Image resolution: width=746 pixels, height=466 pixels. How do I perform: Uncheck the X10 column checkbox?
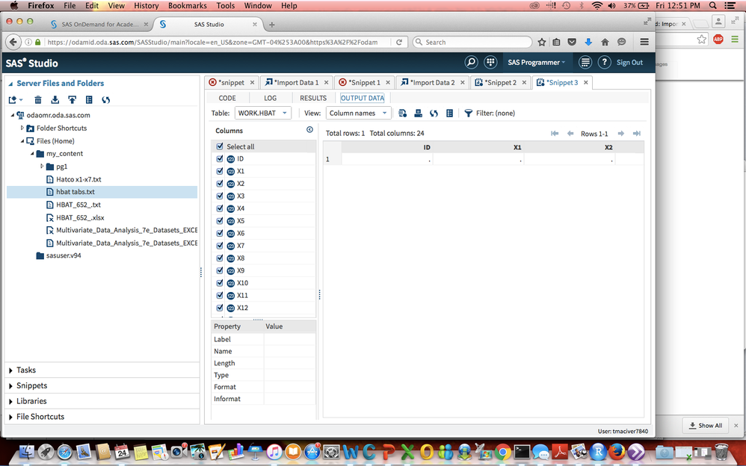220,283
